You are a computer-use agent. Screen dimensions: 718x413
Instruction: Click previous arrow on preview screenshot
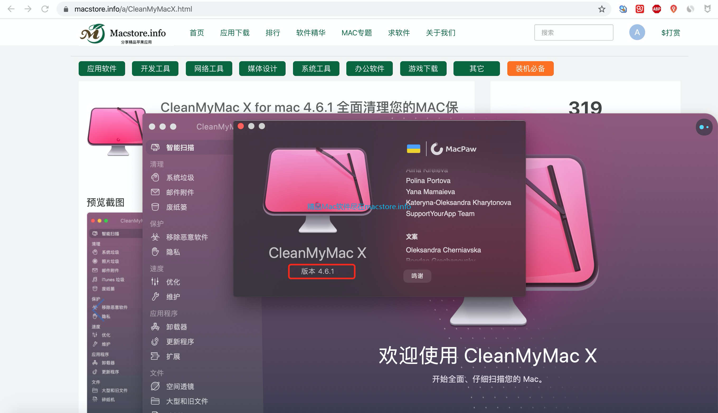pyautogui.click(x=98, y=310)
